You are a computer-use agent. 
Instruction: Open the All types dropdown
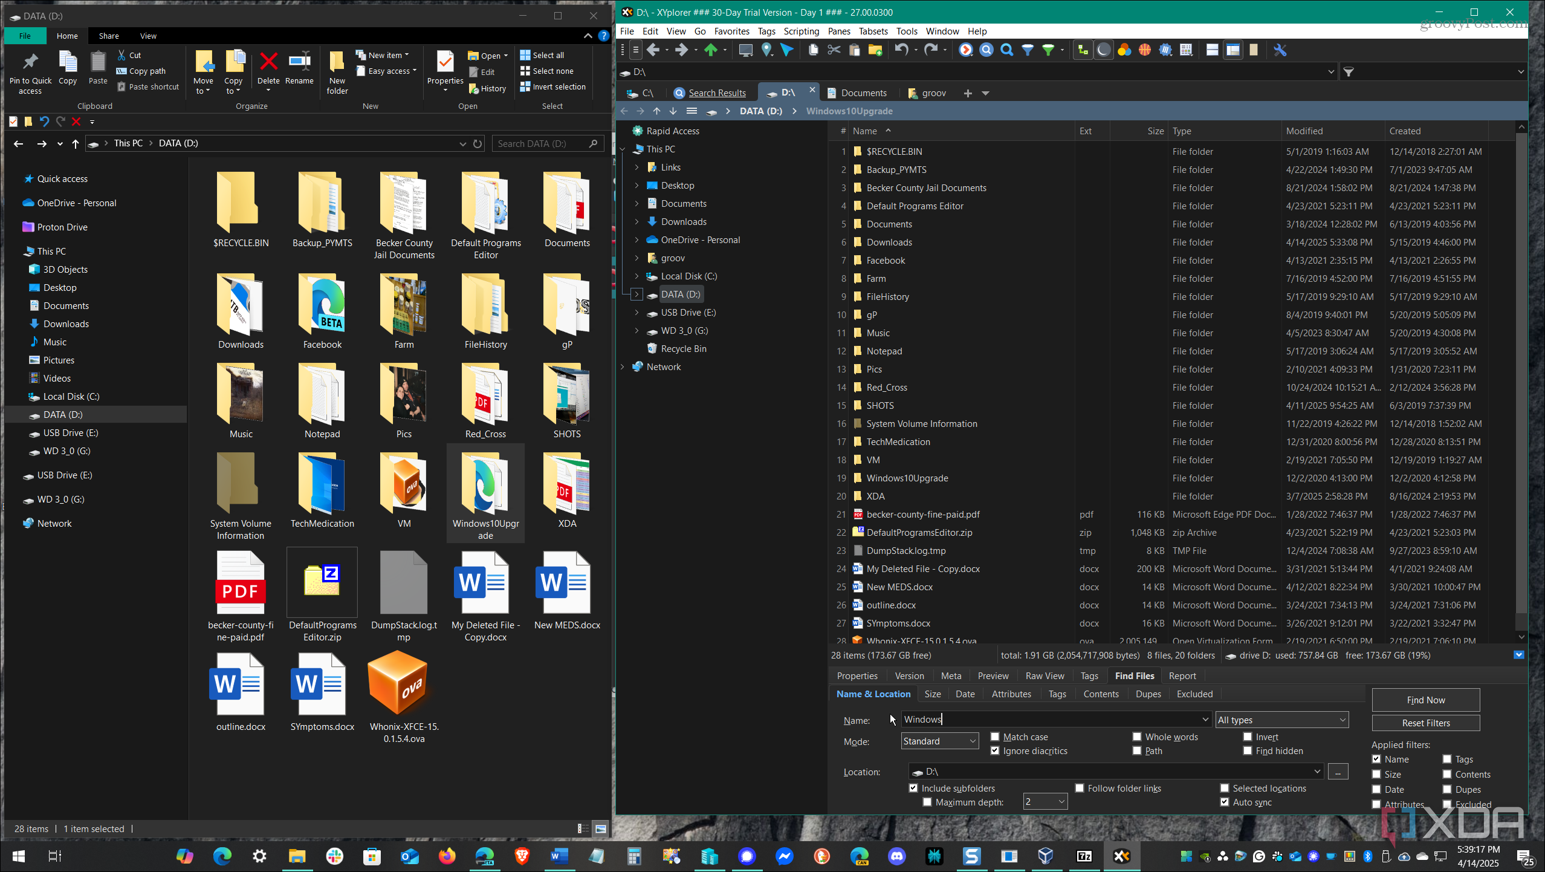(1282, 720)
